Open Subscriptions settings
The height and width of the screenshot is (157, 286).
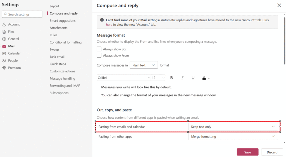pyautogui.click(x=59, y=93)
